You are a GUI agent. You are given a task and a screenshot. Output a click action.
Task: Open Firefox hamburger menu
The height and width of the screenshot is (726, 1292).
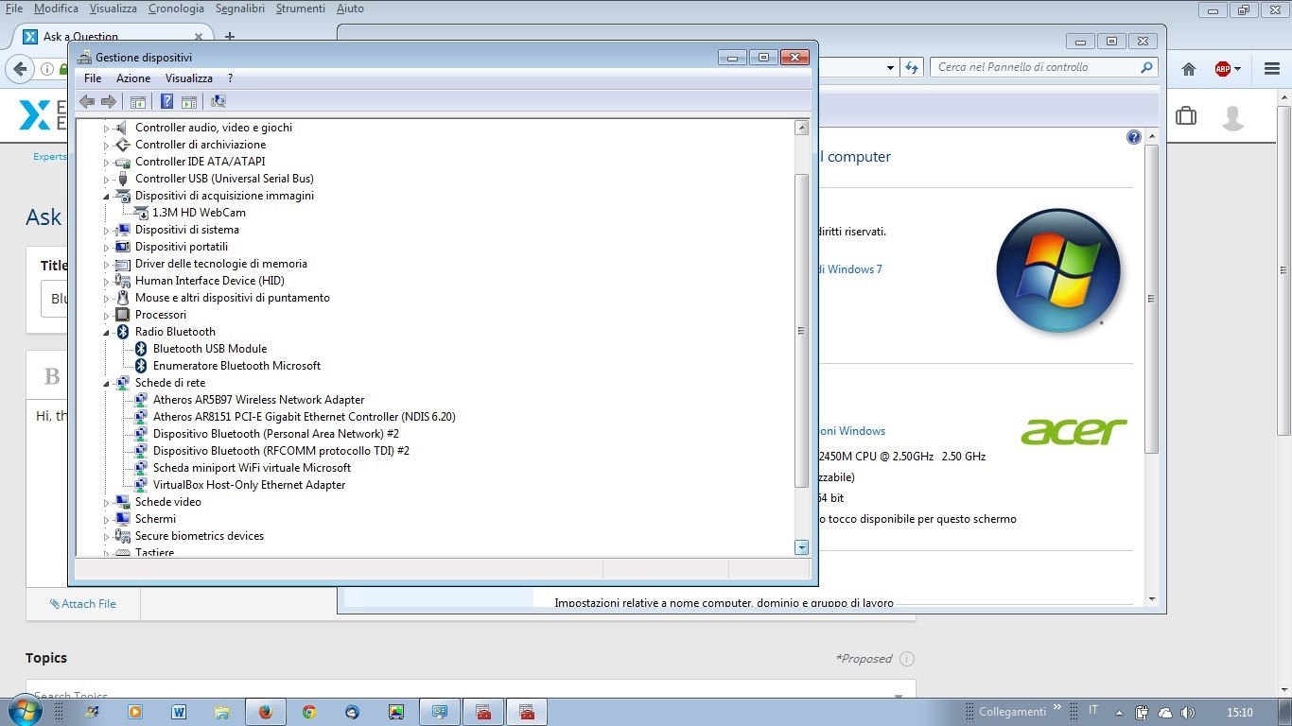point(1271,69)
